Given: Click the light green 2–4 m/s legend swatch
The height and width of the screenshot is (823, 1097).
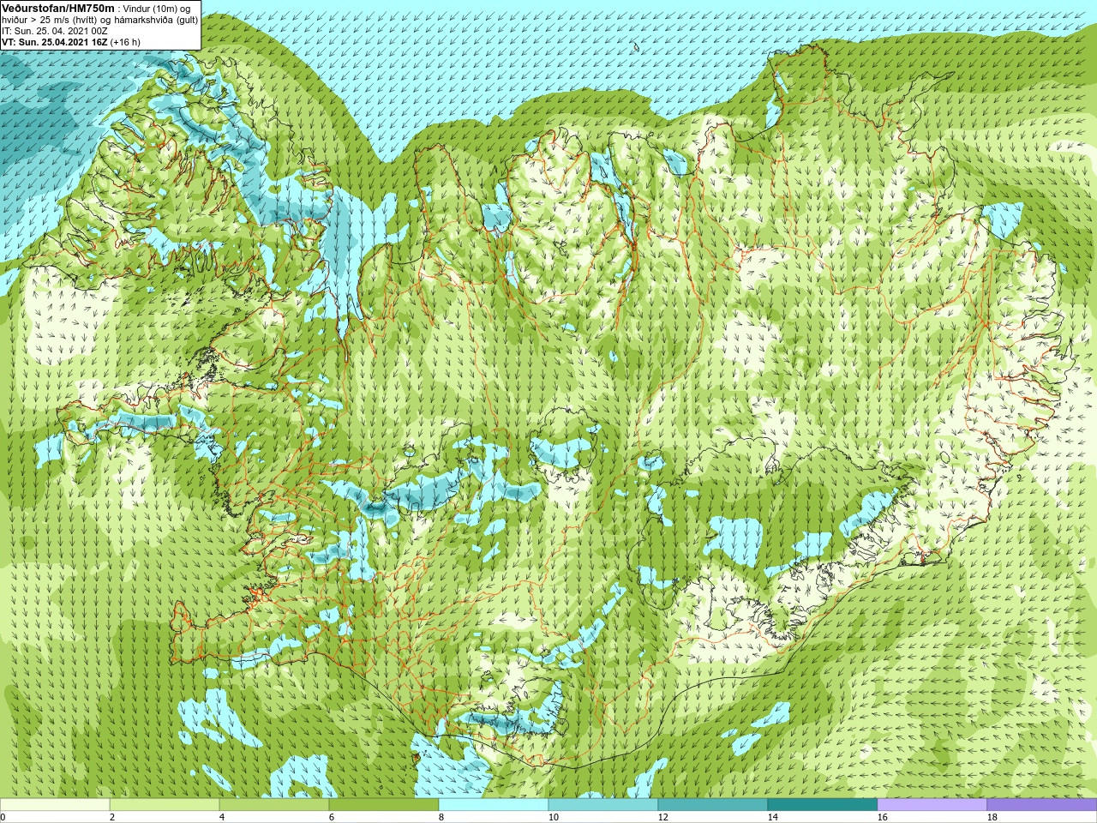Looking at the screenshot, I should click(165, 805).
